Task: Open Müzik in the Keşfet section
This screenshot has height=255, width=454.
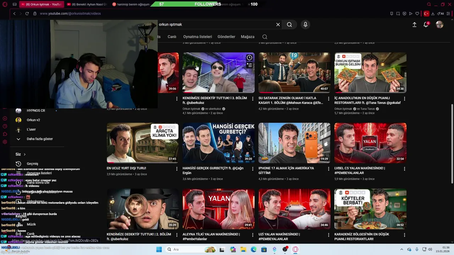Action: (31, 224)
